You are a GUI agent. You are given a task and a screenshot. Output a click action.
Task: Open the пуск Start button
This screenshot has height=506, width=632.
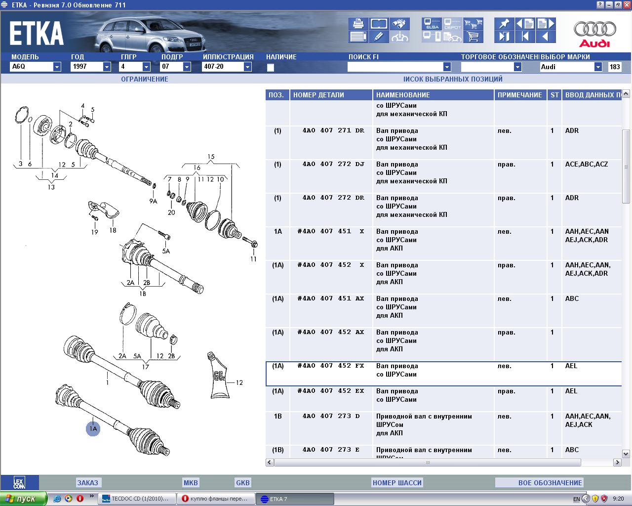24,499
